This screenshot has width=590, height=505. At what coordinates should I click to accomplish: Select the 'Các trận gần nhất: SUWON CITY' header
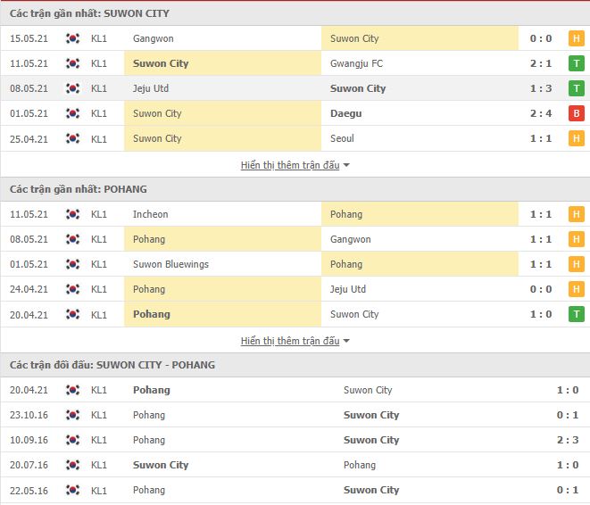click(295, 13)
